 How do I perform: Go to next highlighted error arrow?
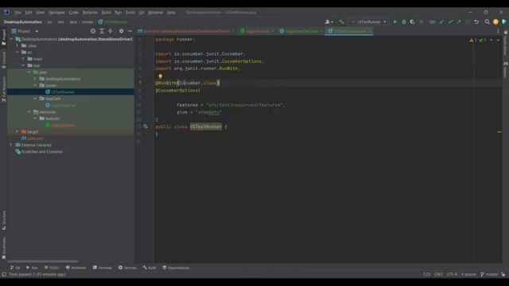coord(498,41)
